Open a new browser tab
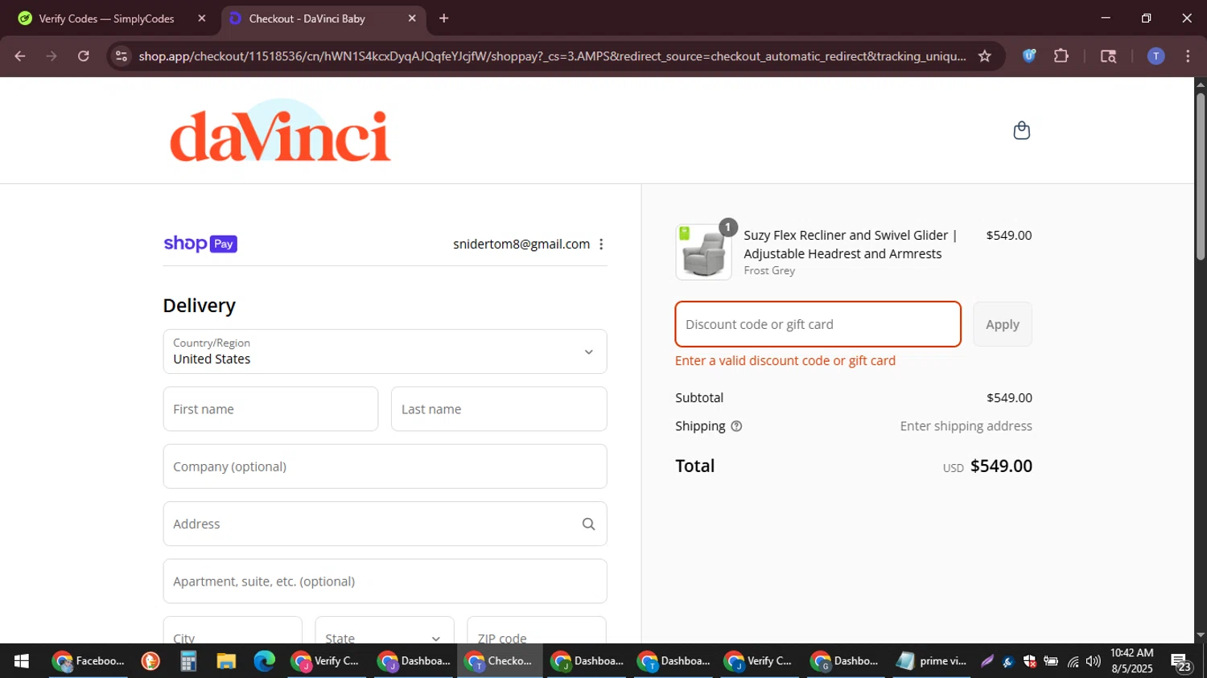1207x678 pixels. [x=443, y=18]
